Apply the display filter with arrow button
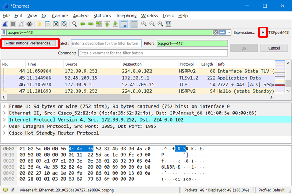 (222, 33)
